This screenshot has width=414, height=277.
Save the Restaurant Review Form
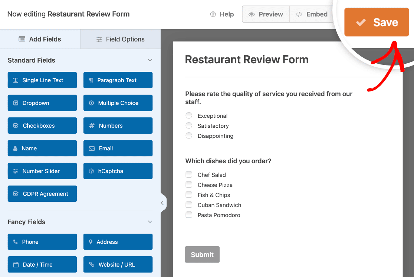click(377, 22)
